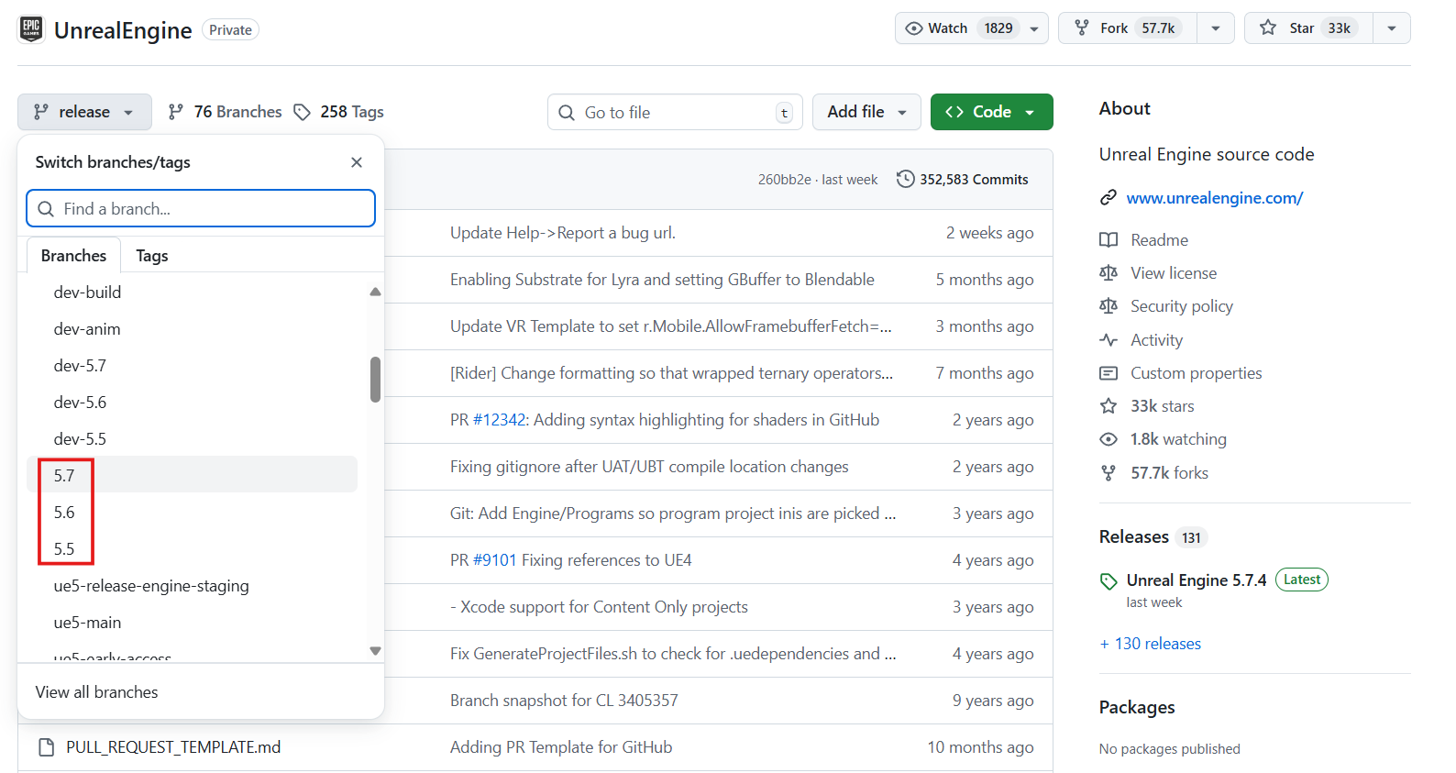Open pull request #9101 link

pyautogui.click(x=495, y=560)
